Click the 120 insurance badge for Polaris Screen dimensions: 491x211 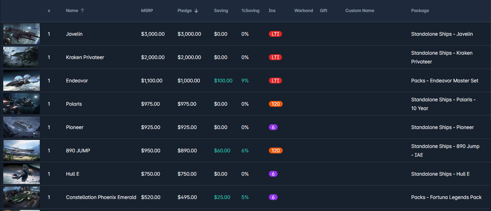pos(276,104)
